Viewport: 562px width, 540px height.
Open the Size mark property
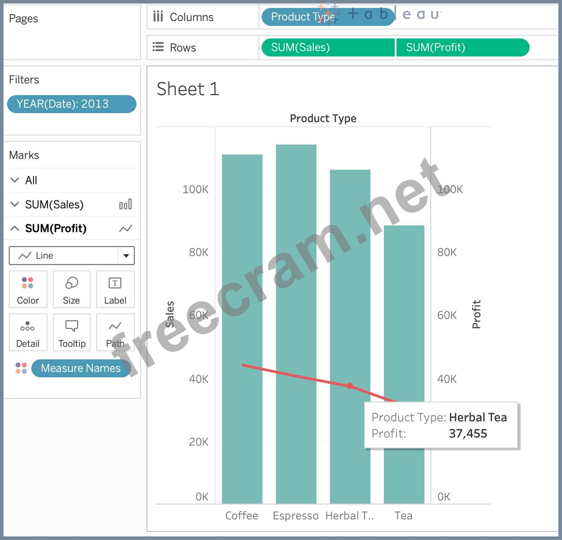tap(72, 289)
